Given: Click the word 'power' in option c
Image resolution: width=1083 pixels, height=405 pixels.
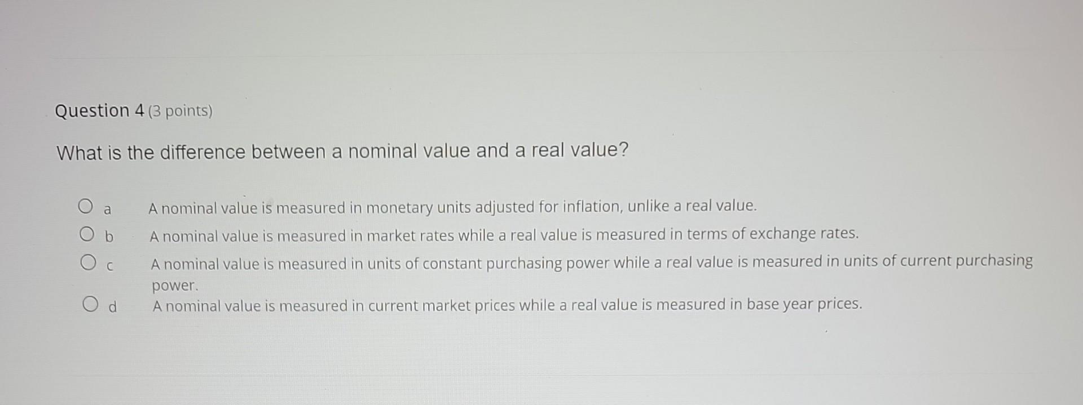Looking at the screenshot, I should tap(174, 286).
